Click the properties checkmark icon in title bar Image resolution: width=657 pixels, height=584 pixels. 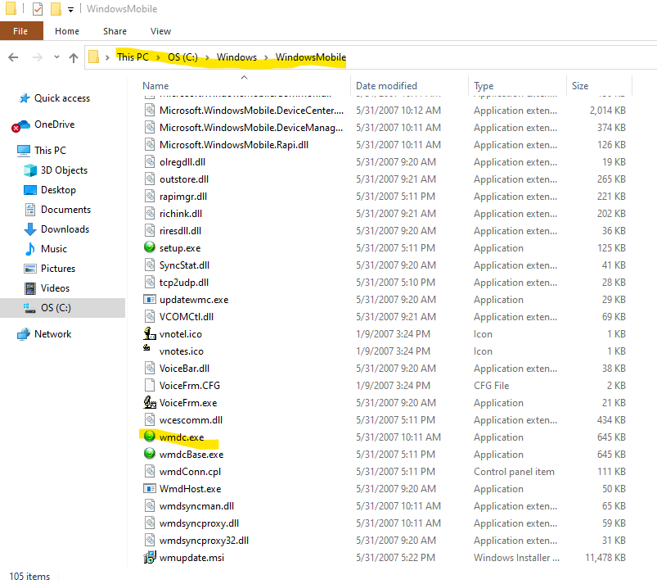[x=38, y=9]
